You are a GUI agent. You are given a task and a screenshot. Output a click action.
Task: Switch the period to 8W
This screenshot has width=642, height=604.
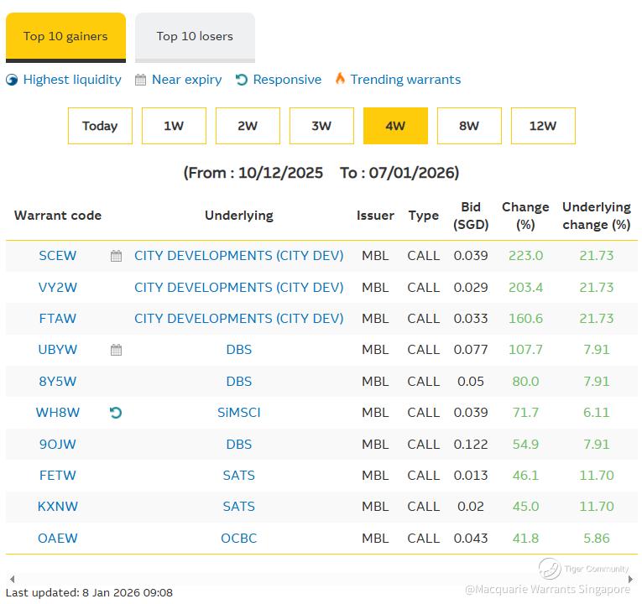(469, 126)
